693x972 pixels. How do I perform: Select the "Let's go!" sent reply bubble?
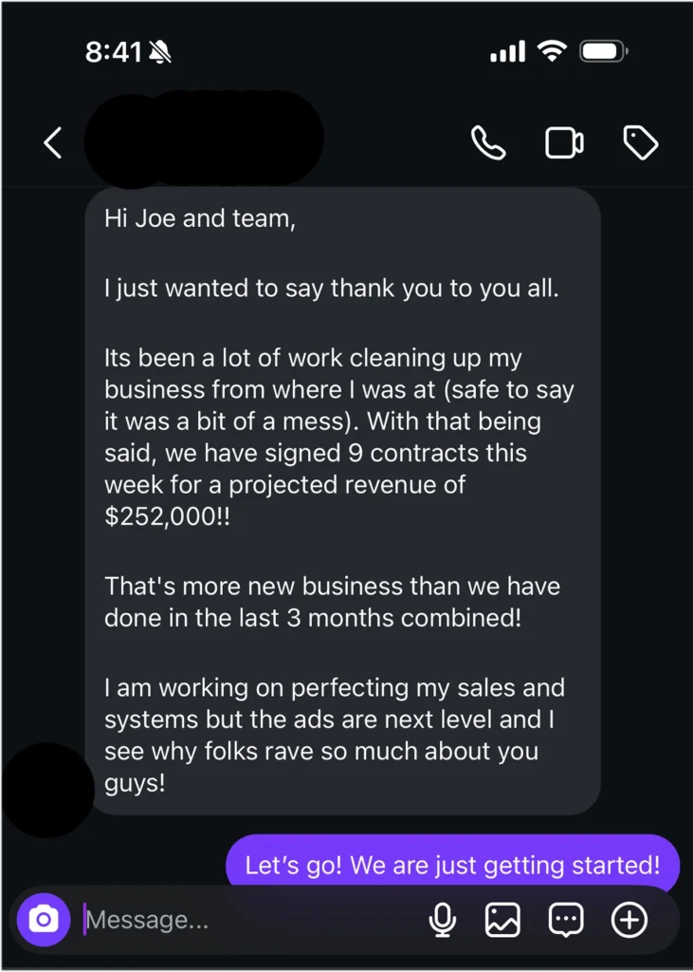click(452, 865)
